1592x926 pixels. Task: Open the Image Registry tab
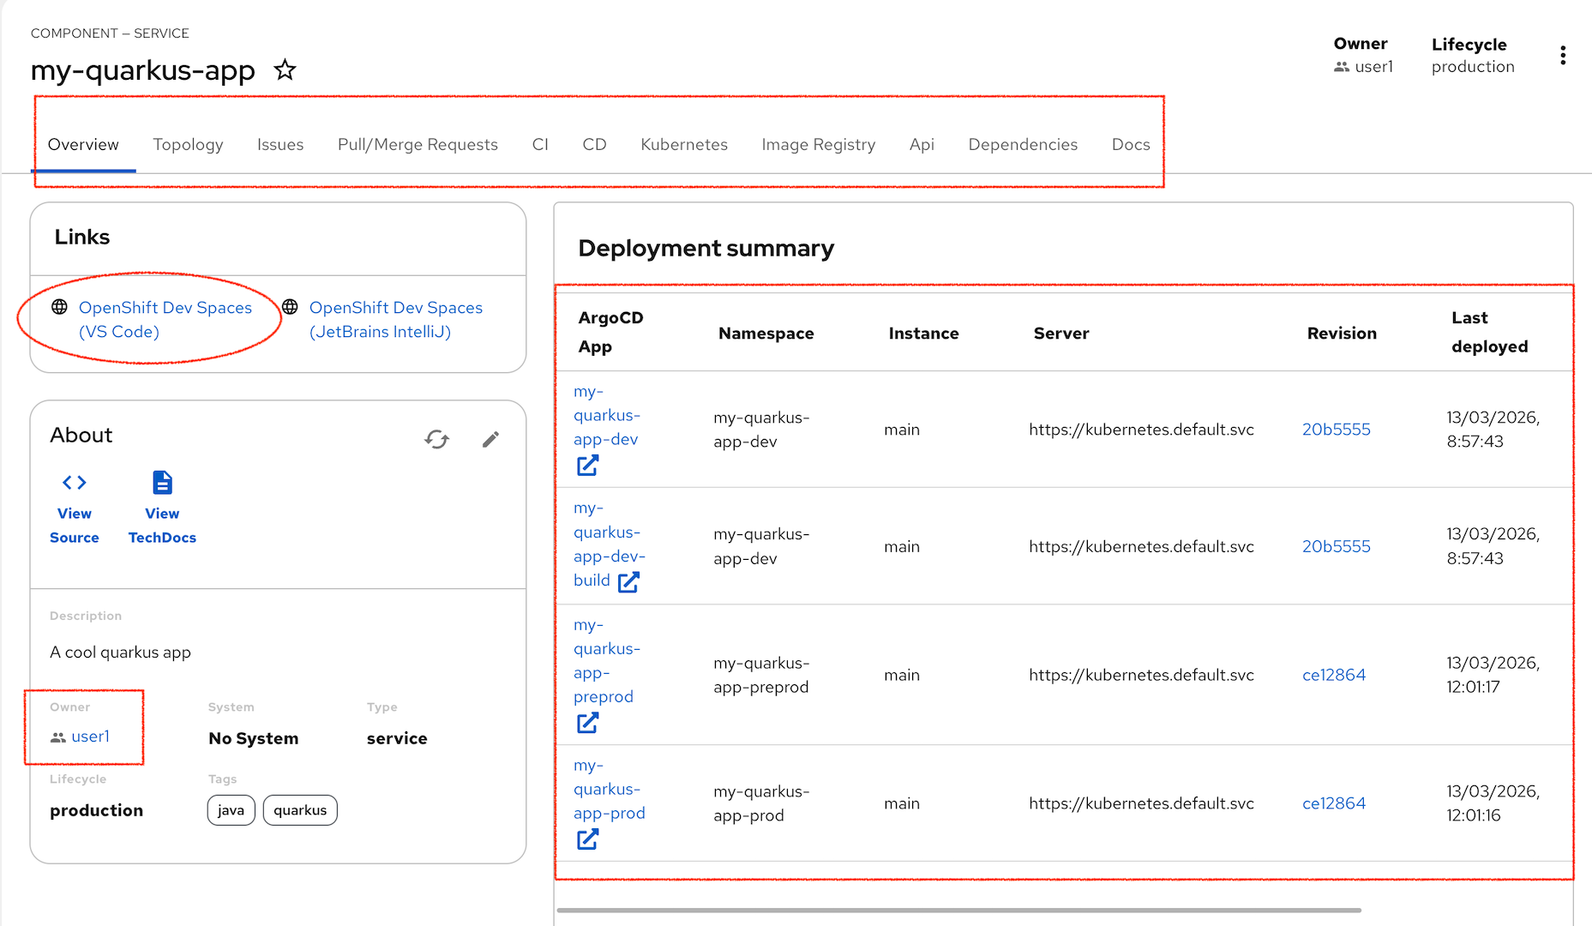pos(818,145)
